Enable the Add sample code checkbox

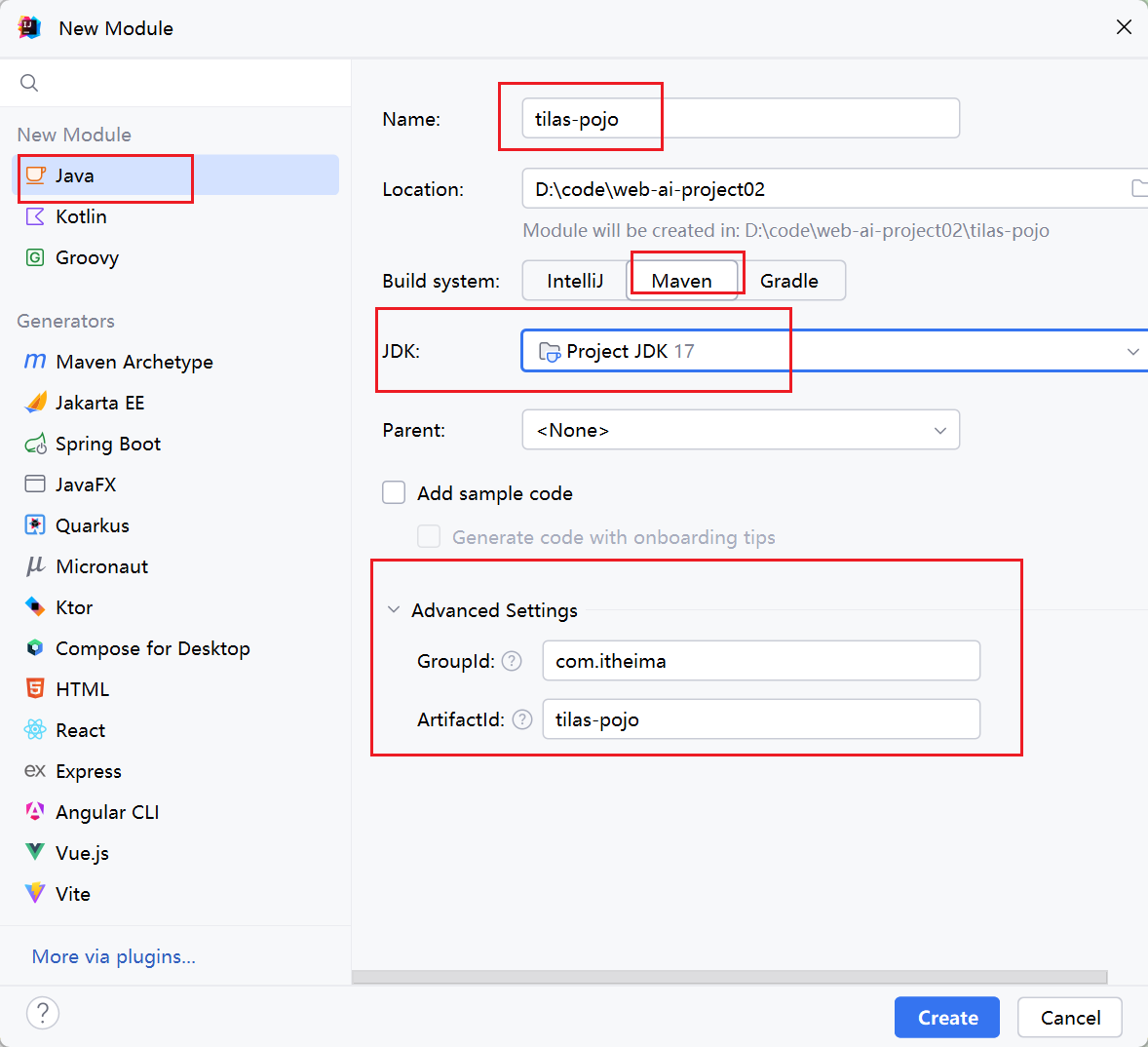(x=394, y=492)
